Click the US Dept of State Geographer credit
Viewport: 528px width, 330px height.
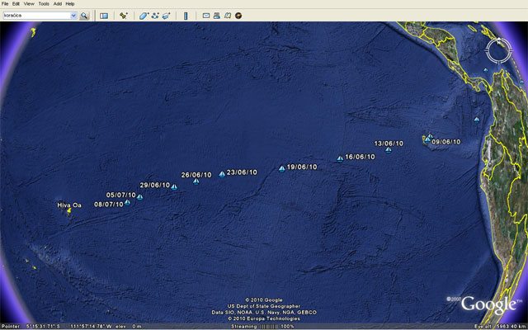[264, 306]
